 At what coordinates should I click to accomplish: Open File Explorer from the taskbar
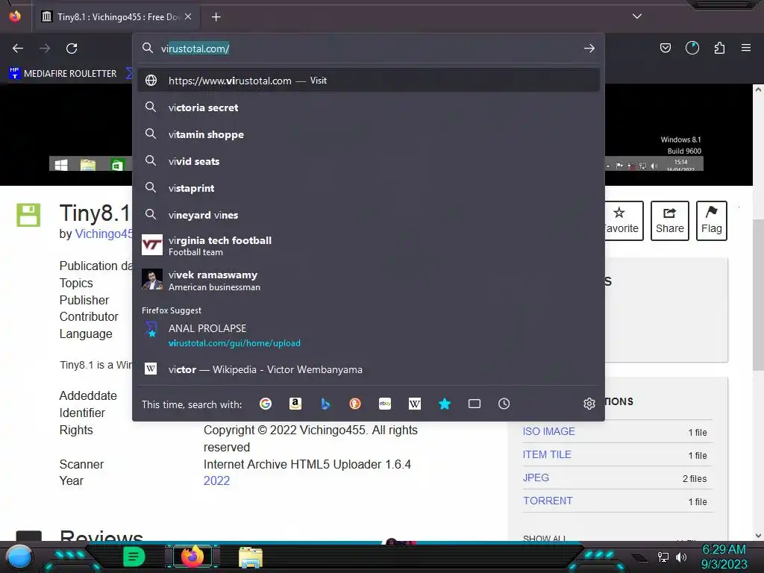[x=251, y=557]
